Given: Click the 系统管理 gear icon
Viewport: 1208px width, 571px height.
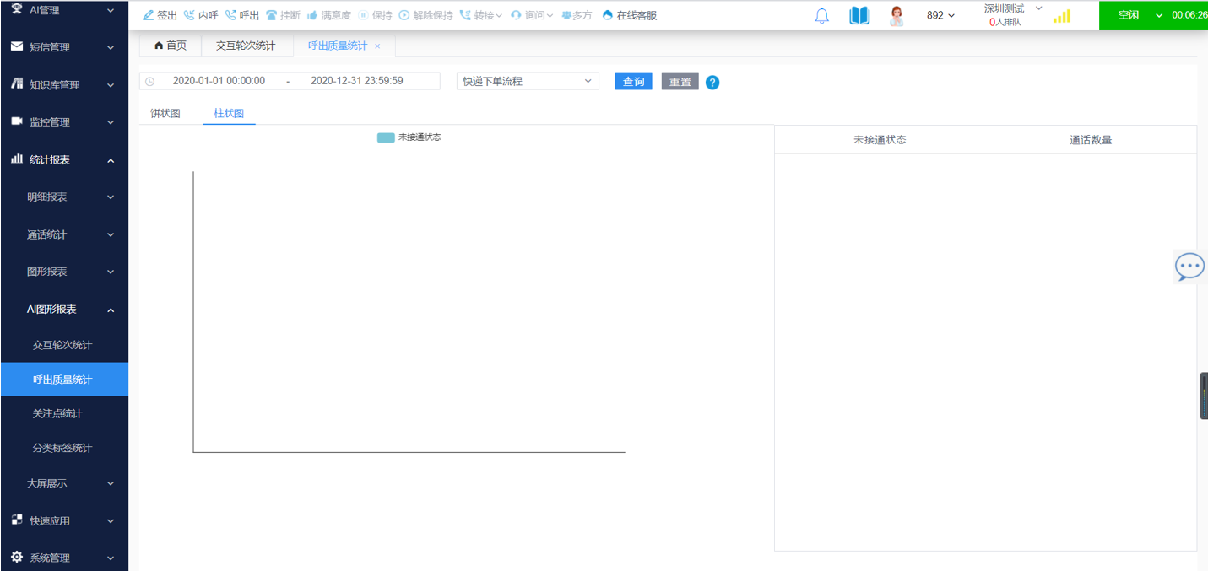Looking at the screenshot, I should 17,557.
